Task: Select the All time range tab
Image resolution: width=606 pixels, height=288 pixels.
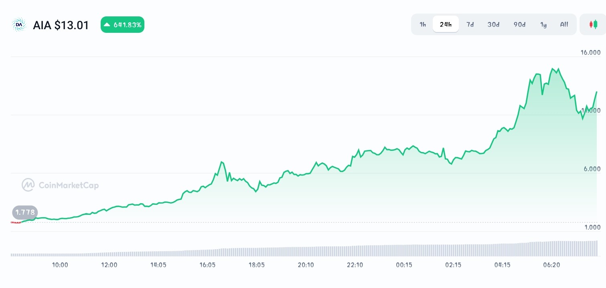Action: click(x=564, y=24)
